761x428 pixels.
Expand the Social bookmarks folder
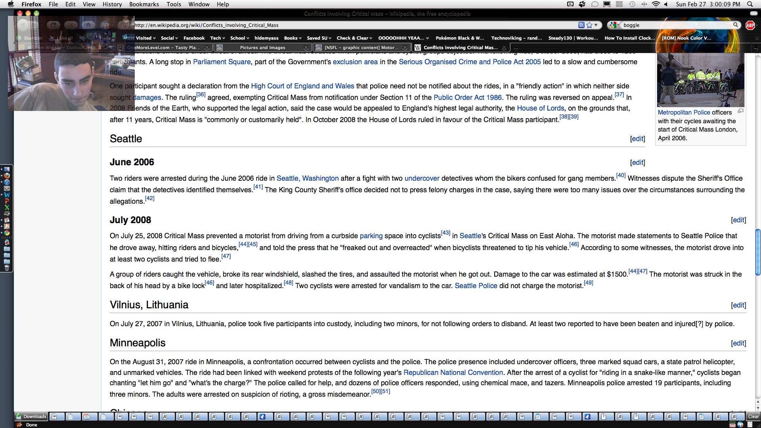pyautogui.click(x=169, y=38)
